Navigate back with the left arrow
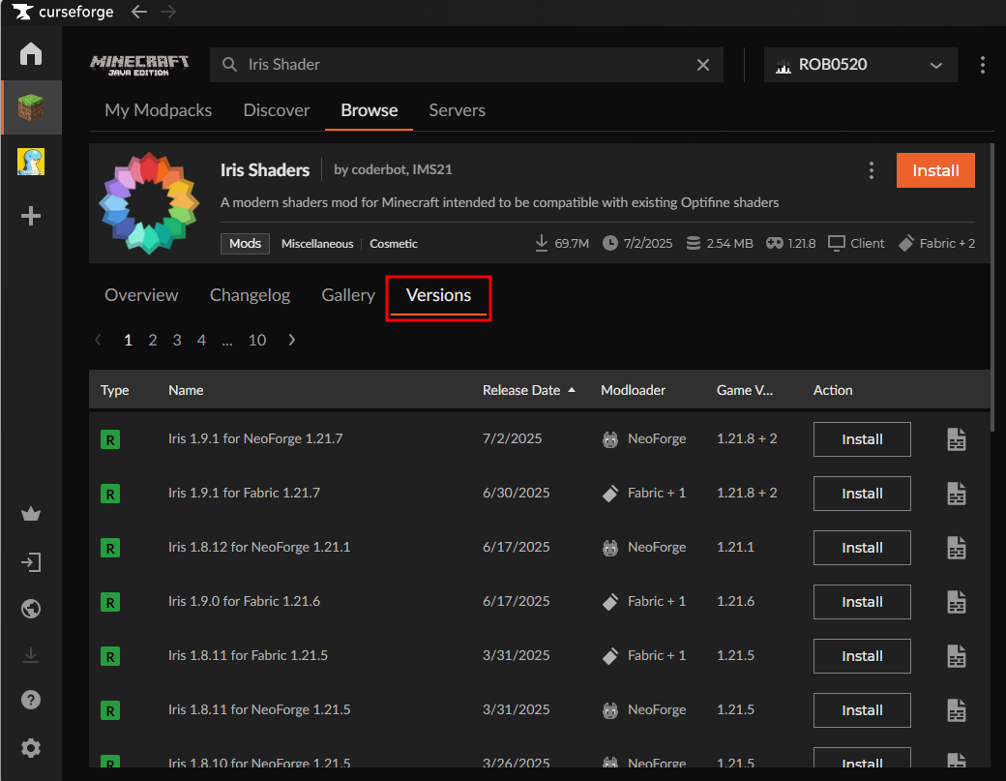 [138, 12]
